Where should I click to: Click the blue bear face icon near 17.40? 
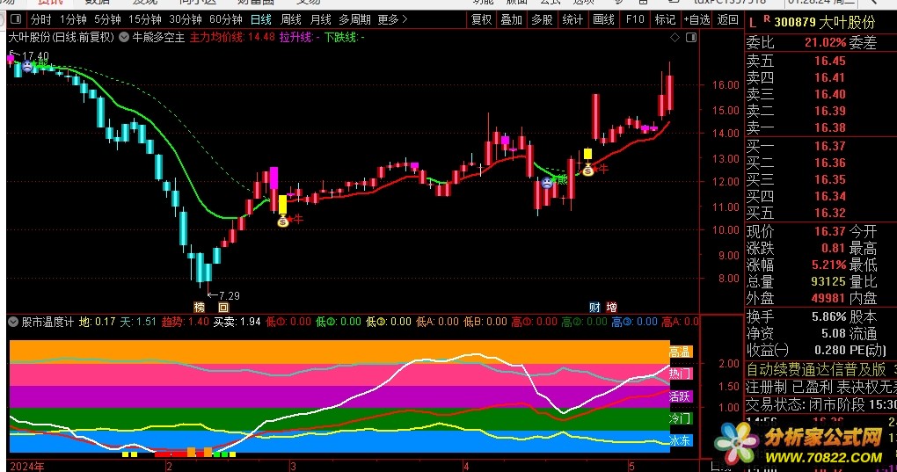pos(27,66)
